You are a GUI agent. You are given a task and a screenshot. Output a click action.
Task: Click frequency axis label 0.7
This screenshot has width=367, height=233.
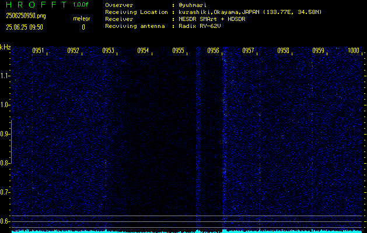(x=5, y=192)
